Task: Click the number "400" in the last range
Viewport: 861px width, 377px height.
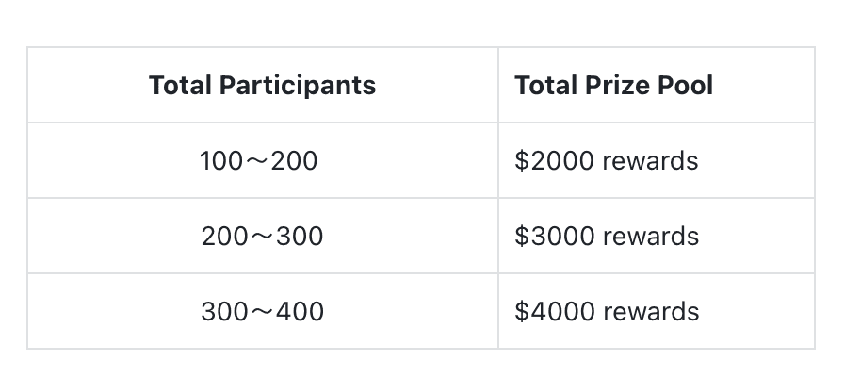Action: pyautogui.click(x=300, y=312)
